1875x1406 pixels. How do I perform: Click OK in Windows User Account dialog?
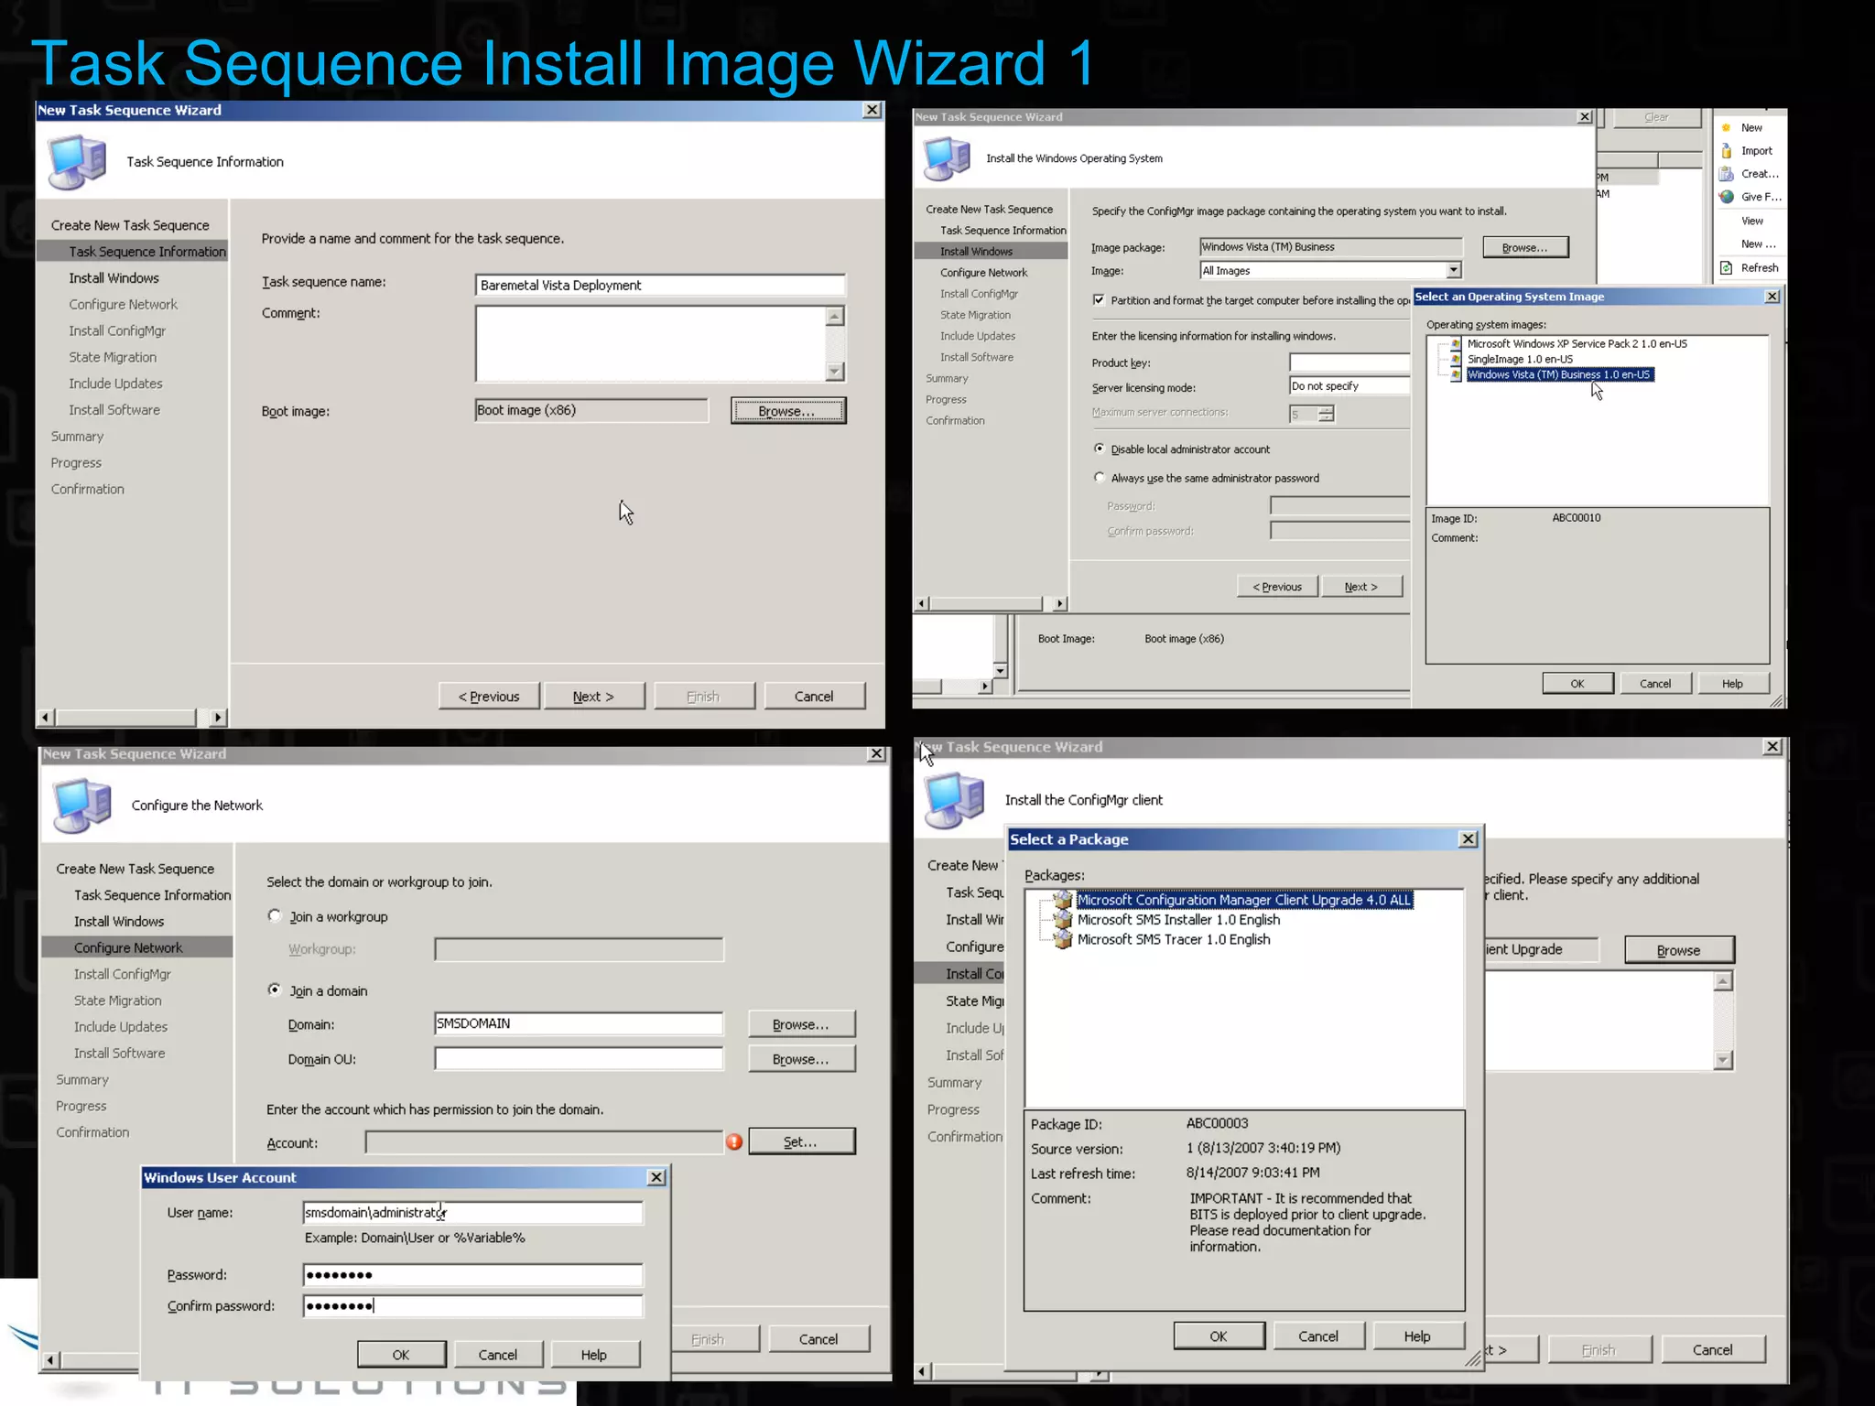coord(401,1355)
